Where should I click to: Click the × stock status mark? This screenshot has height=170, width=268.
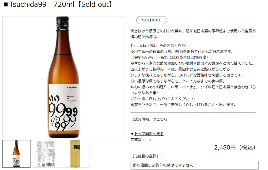point(150,140)
